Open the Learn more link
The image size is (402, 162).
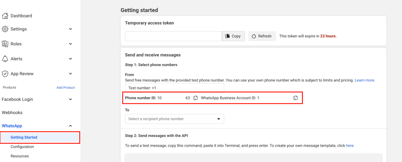coord(365,80)
